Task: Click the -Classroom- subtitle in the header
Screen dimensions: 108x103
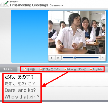Action: point(56,5)
